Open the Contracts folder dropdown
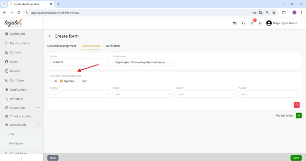The width and height of the screenshot is (306, 161). (79, 62)
